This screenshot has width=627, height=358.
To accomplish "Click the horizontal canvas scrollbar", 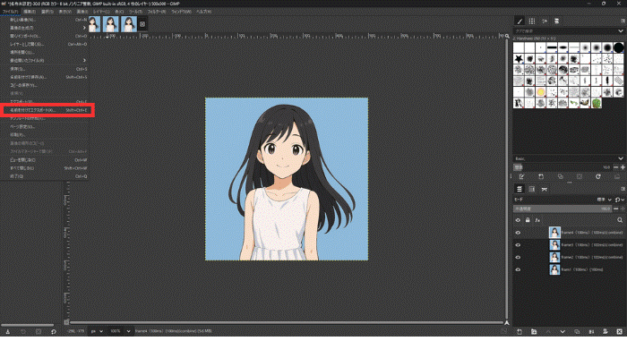I will click(287, 322).
